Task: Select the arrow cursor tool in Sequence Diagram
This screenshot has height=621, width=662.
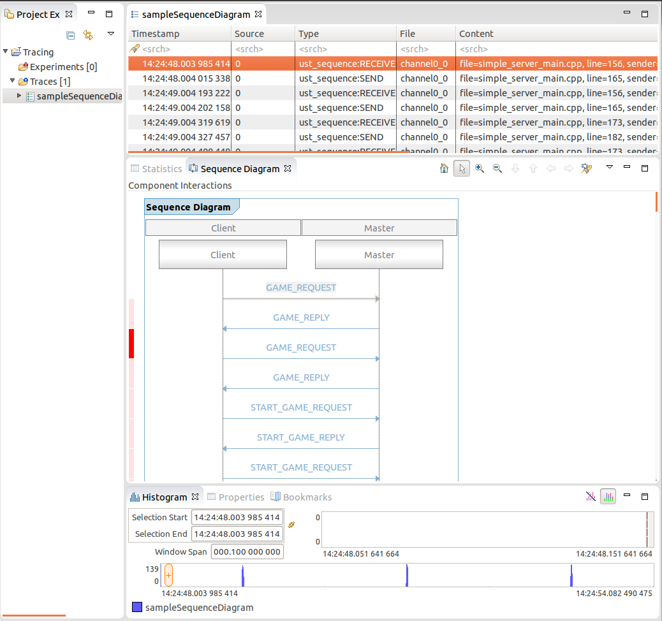Action: point(462,169)
